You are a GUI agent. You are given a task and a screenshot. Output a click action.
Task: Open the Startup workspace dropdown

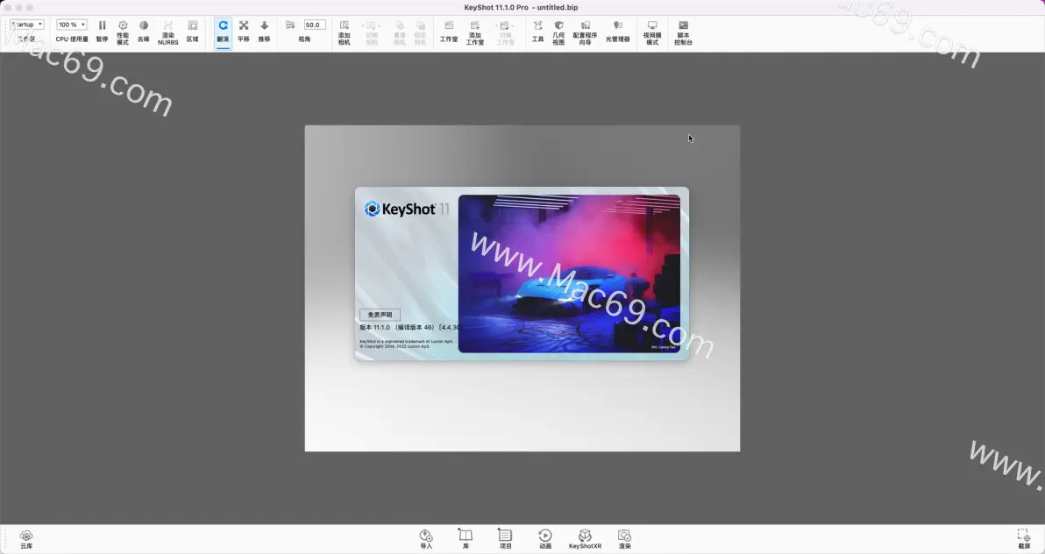pos(26,25)
